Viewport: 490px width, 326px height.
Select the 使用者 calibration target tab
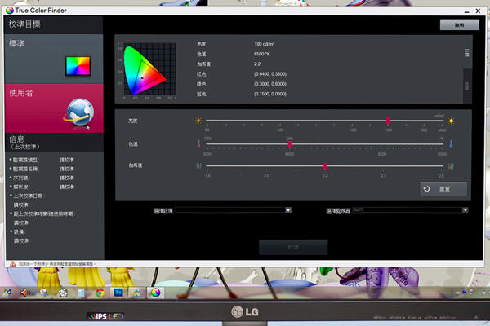click(x=54, y=108)
